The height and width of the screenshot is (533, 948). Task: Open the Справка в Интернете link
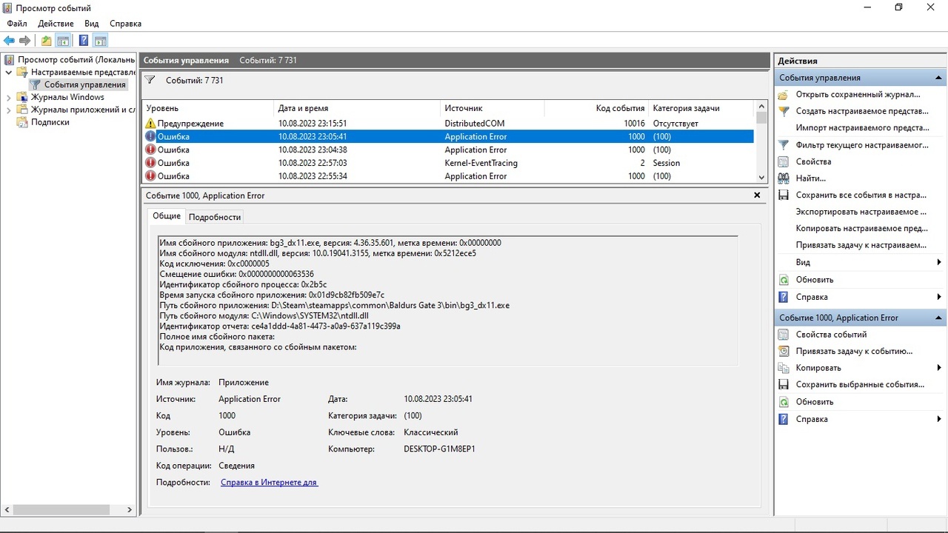[269, 483]
